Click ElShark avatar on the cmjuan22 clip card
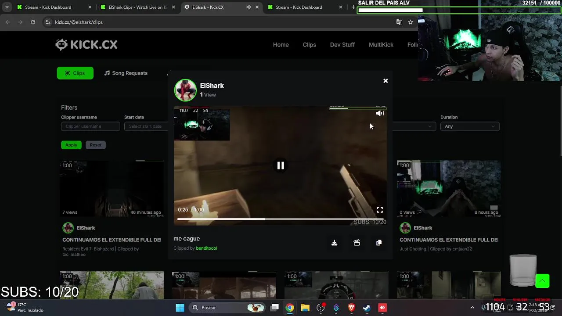Screen dimensions: 562x316 click(x=405, y=228)
